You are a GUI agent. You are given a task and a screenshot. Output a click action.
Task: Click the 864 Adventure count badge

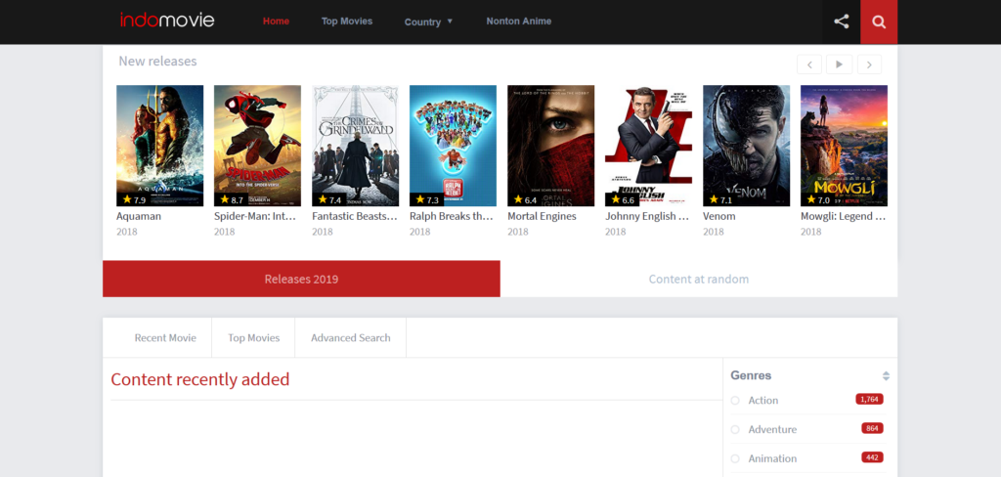pyautogui.click(x=872, y=428)
